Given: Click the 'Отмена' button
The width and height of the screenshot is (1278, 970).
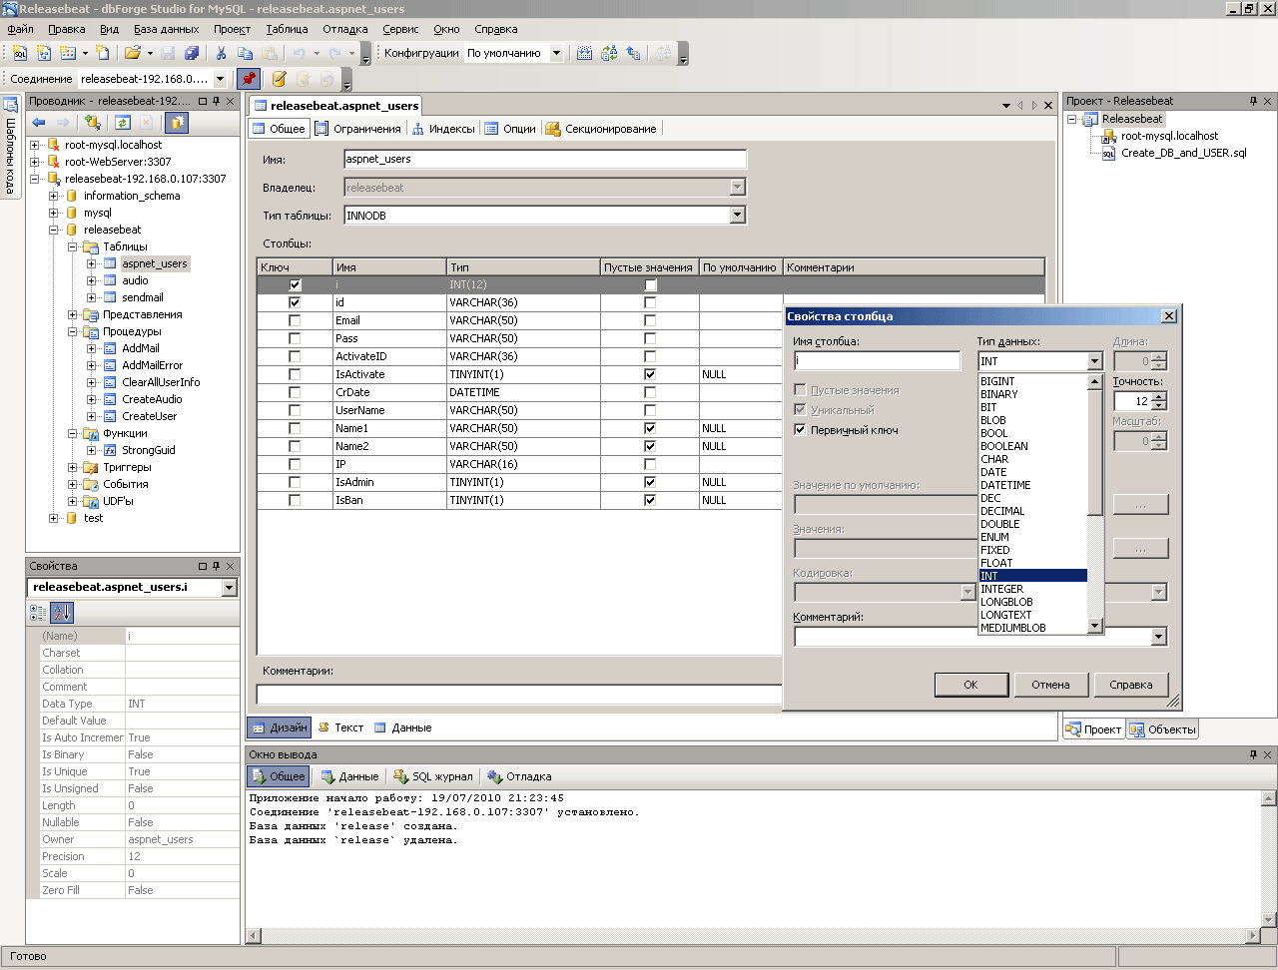Looking at the screenshot, I should (1050, 685).
